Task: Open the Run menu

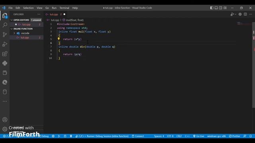Action: pyautogui.click(x=54, y=8)
